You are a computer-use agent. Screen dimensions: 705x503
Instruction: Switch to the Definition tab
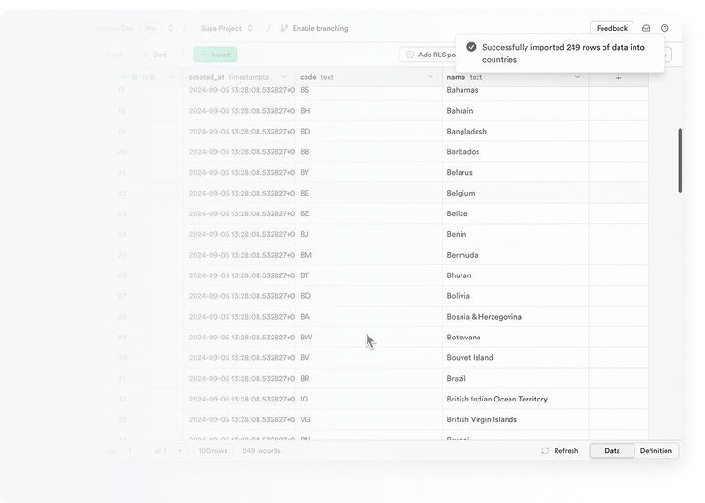point(655,450)
